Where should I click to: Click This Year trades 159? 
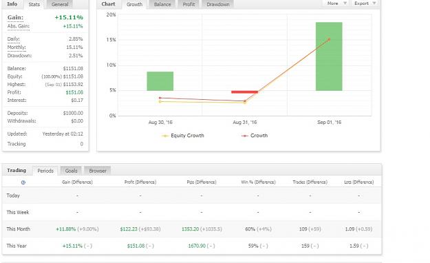(305, 246)
